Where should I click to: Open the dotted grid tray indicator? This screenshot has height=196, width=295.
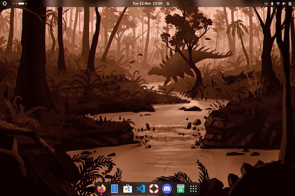(266, 3)
